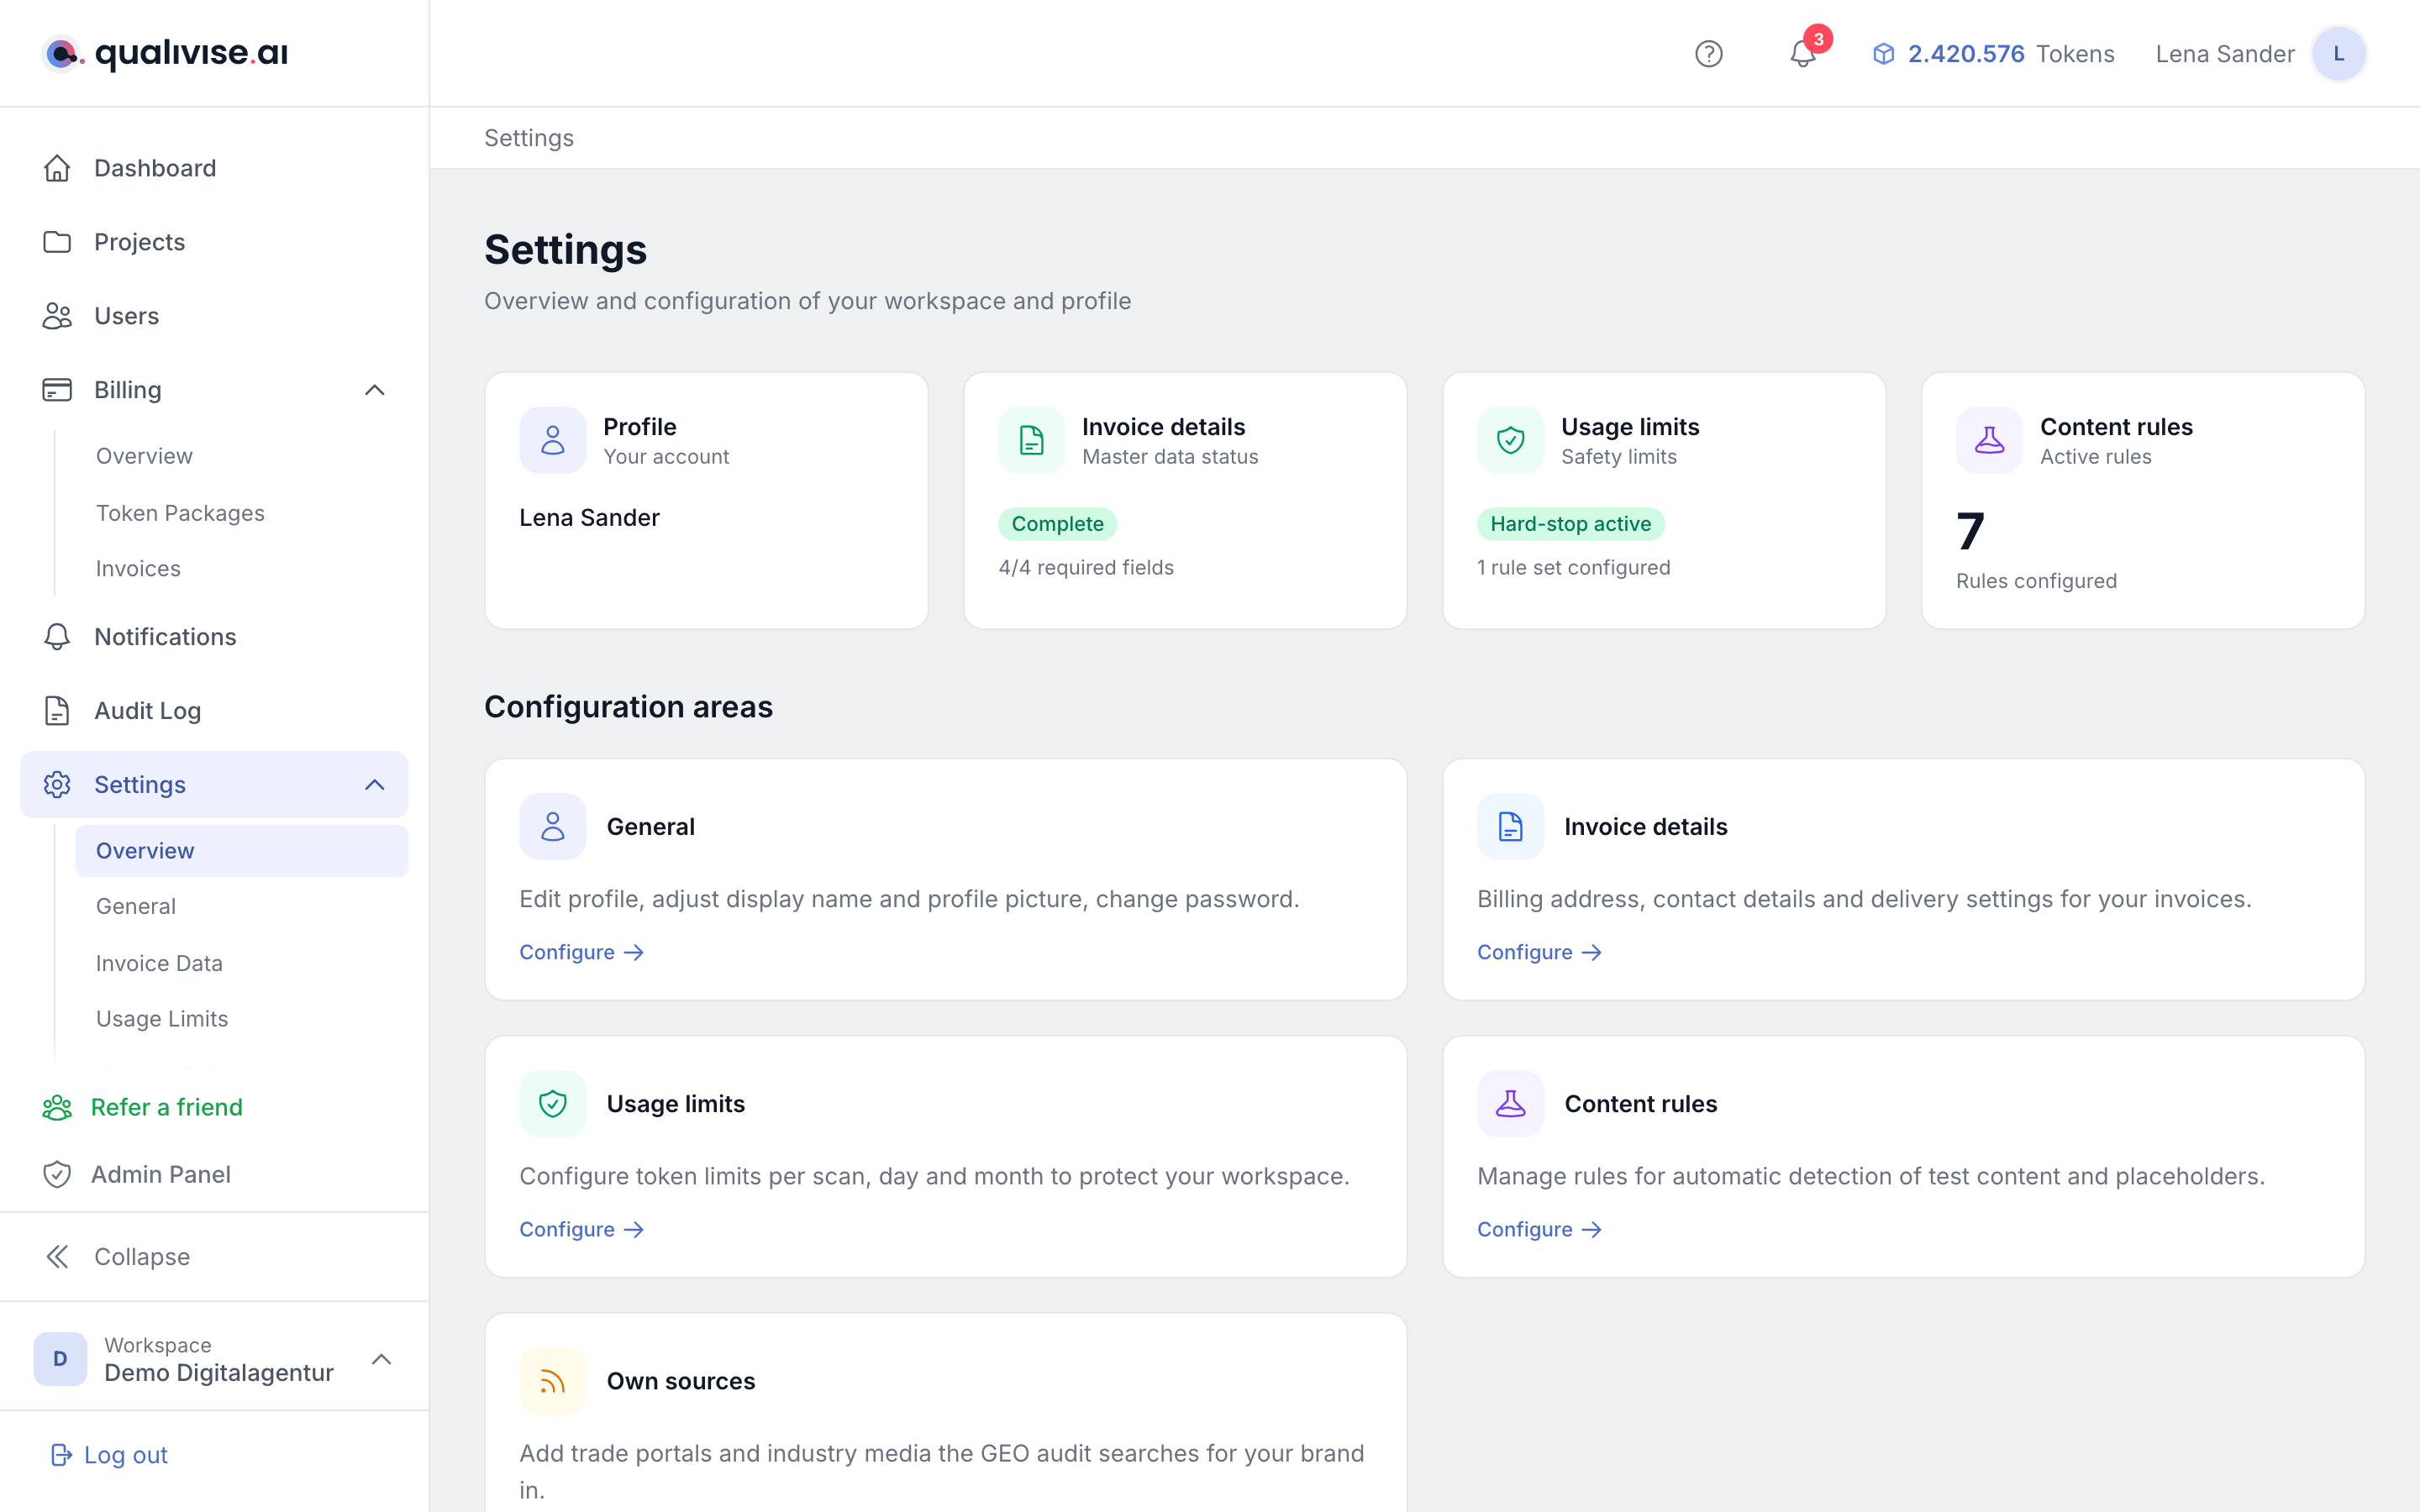Collapse the Settings submenu chevron
The image size is (2420, 1512).
tap(375, 785)
